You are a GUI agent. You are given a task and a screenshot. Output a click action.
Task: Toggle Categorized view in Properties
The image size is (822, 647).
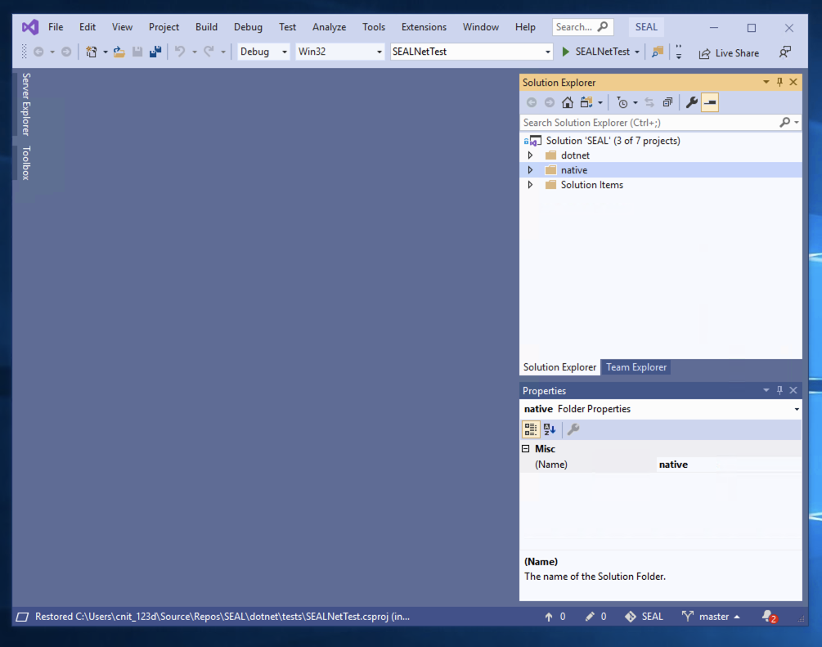click(x=531, y=429)
